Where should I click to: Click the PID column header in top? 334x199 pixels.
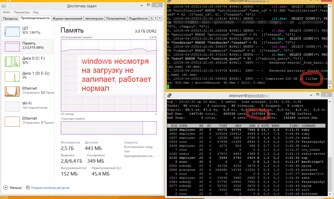[x=174, y=126]
